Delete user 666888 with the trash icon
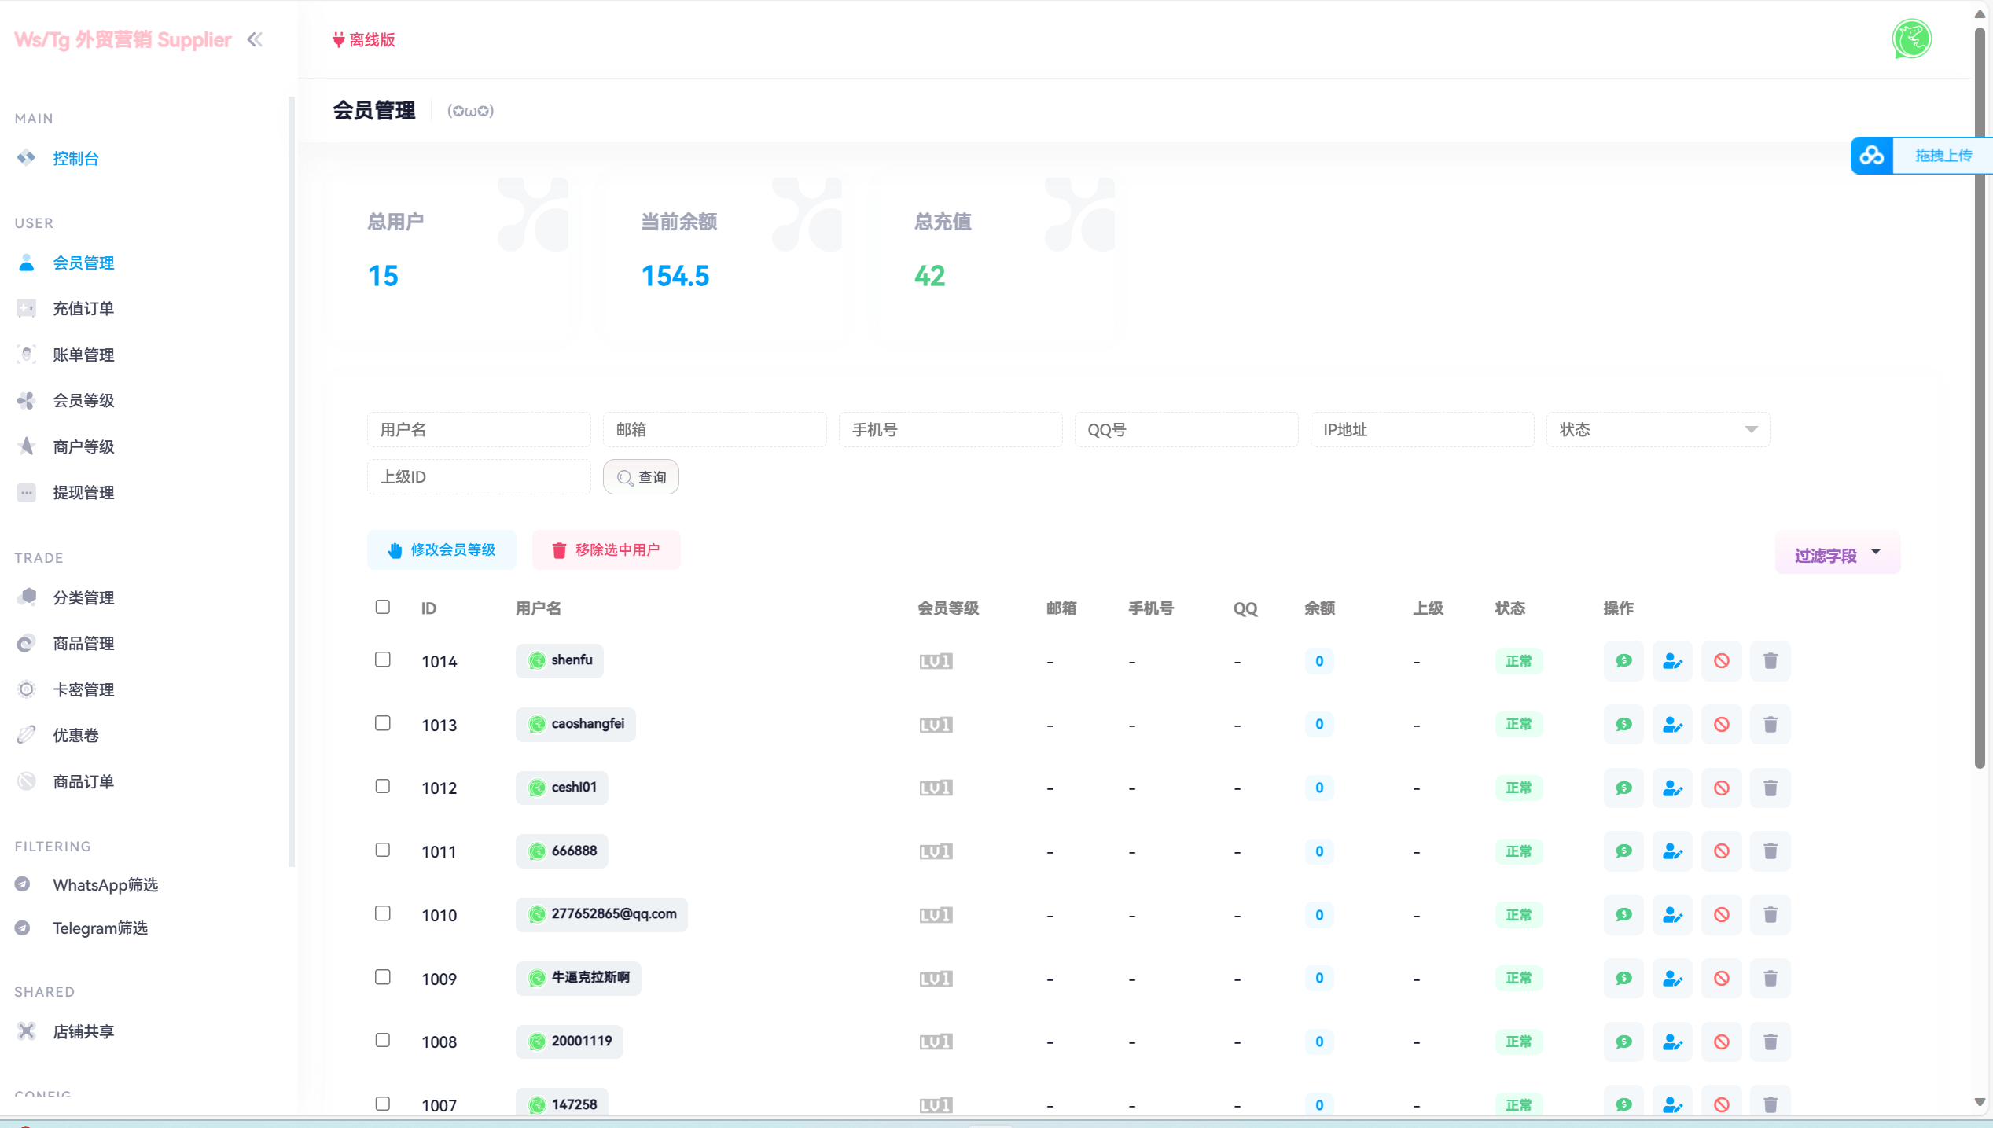Viewport: 1993px width, 1128px height. pos(1771,851)
